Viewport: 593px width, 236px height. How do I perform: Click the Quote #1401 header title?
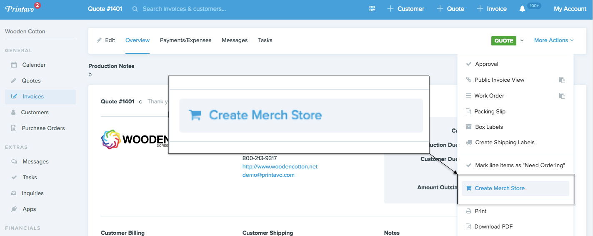[x=105, y=9]
